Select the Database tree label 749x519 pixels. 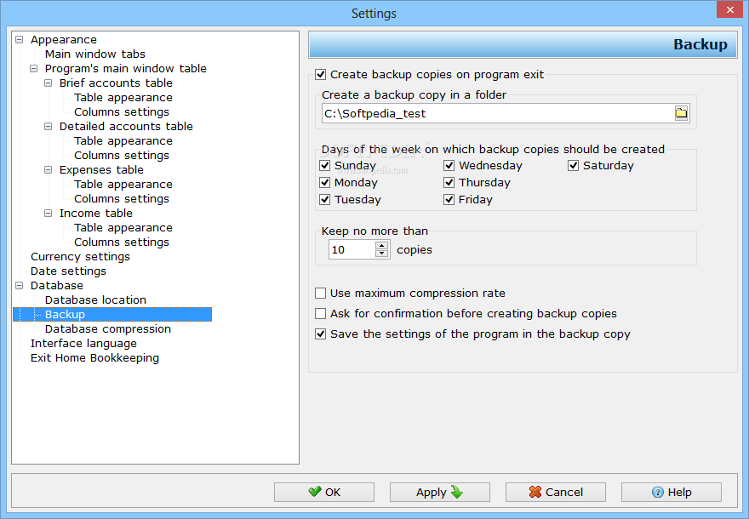pos(57,286)
